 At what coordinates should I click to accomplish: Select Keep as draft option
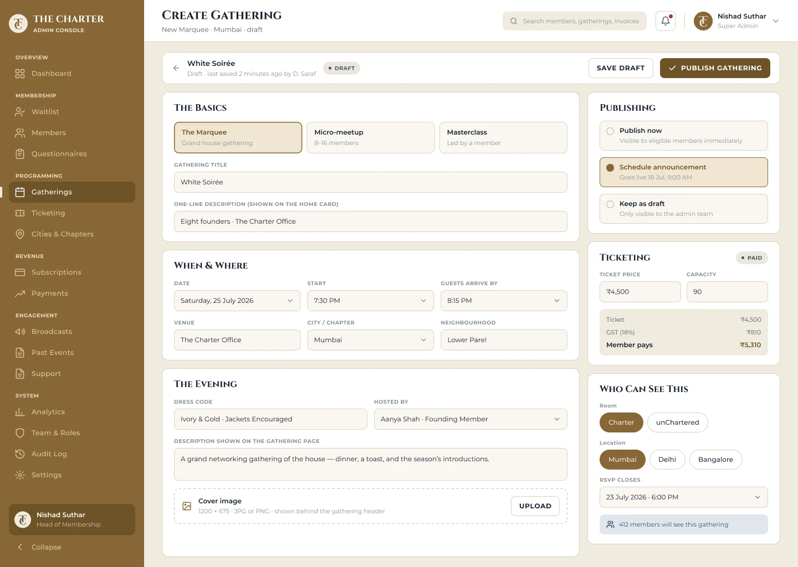684,209
